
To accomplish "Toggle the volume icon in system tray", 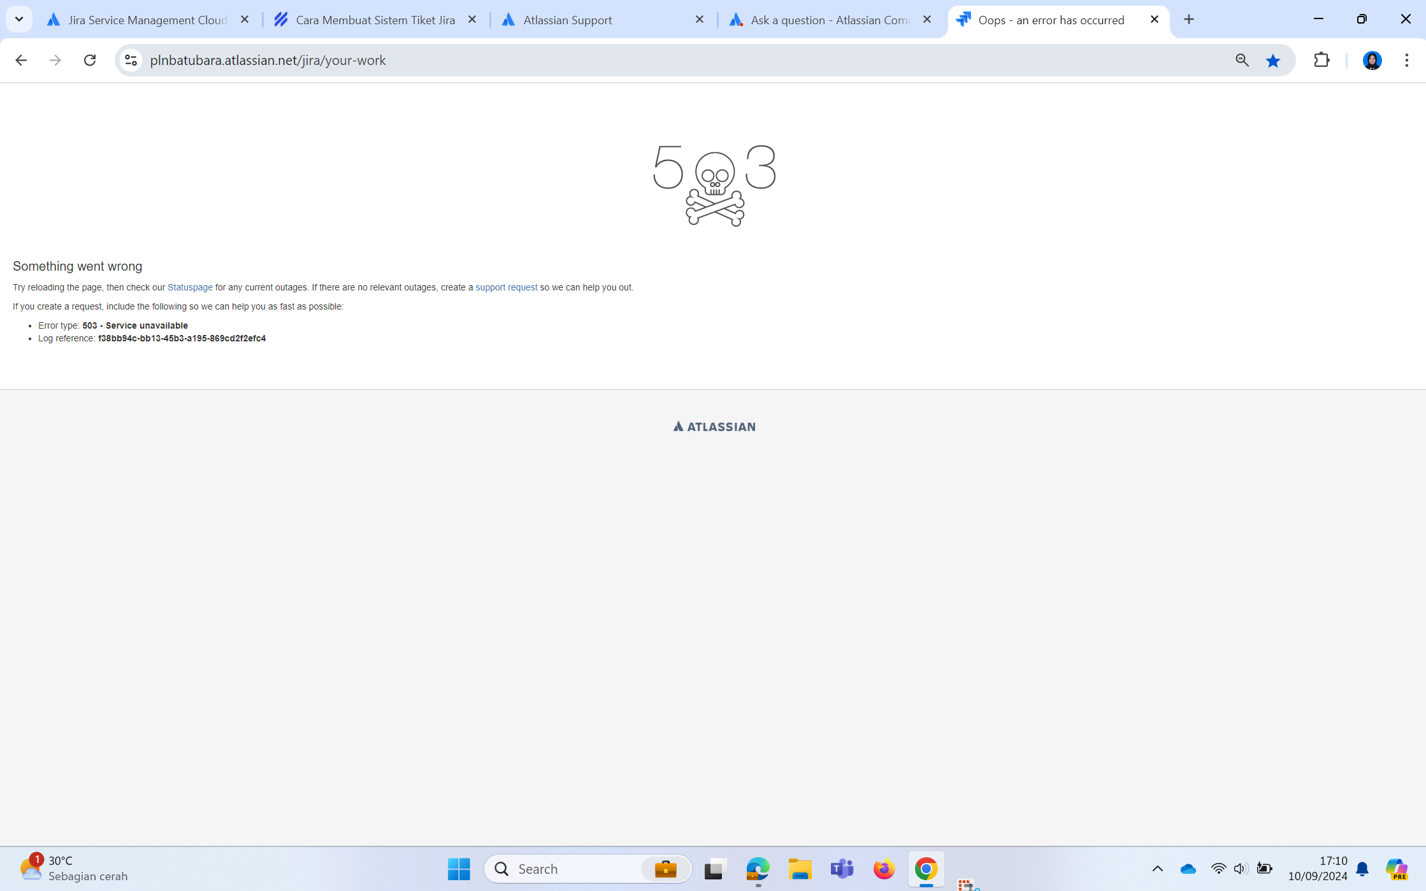I will click(1241, 868).
